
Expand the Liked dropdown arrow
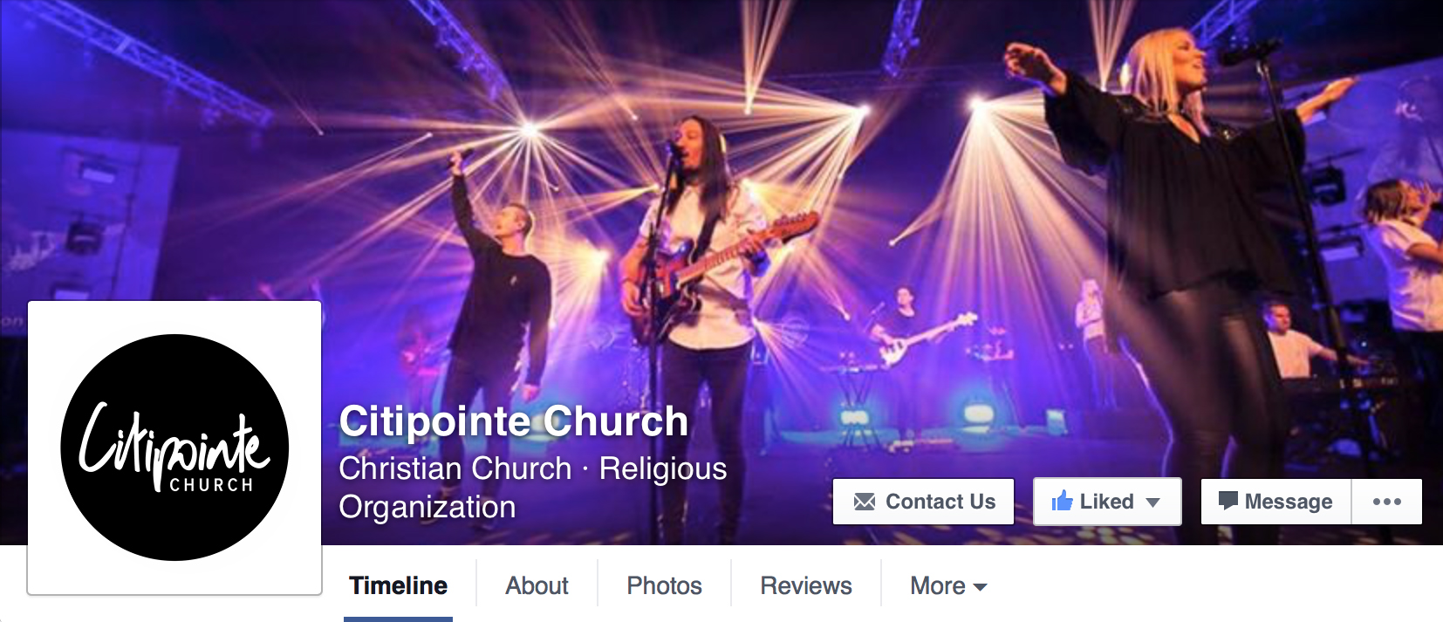click(1152, 502)
